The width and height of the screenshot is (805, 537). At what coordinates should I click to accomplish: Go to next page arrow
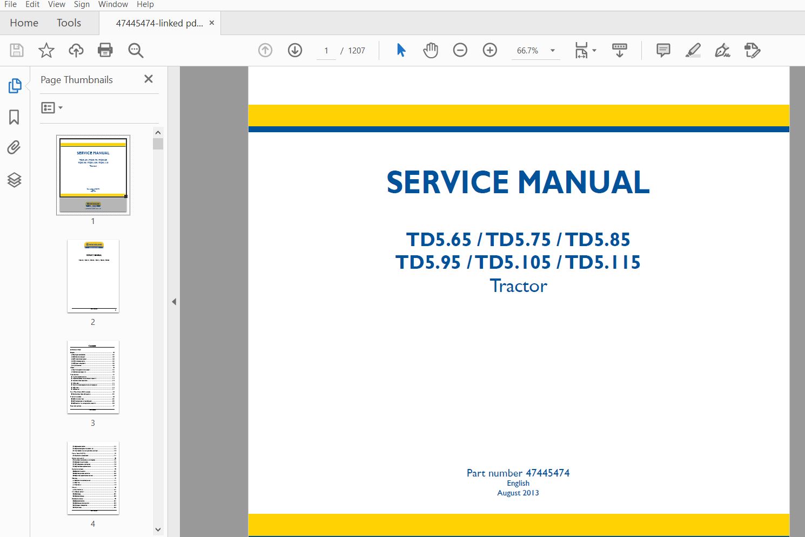[295, 50]
